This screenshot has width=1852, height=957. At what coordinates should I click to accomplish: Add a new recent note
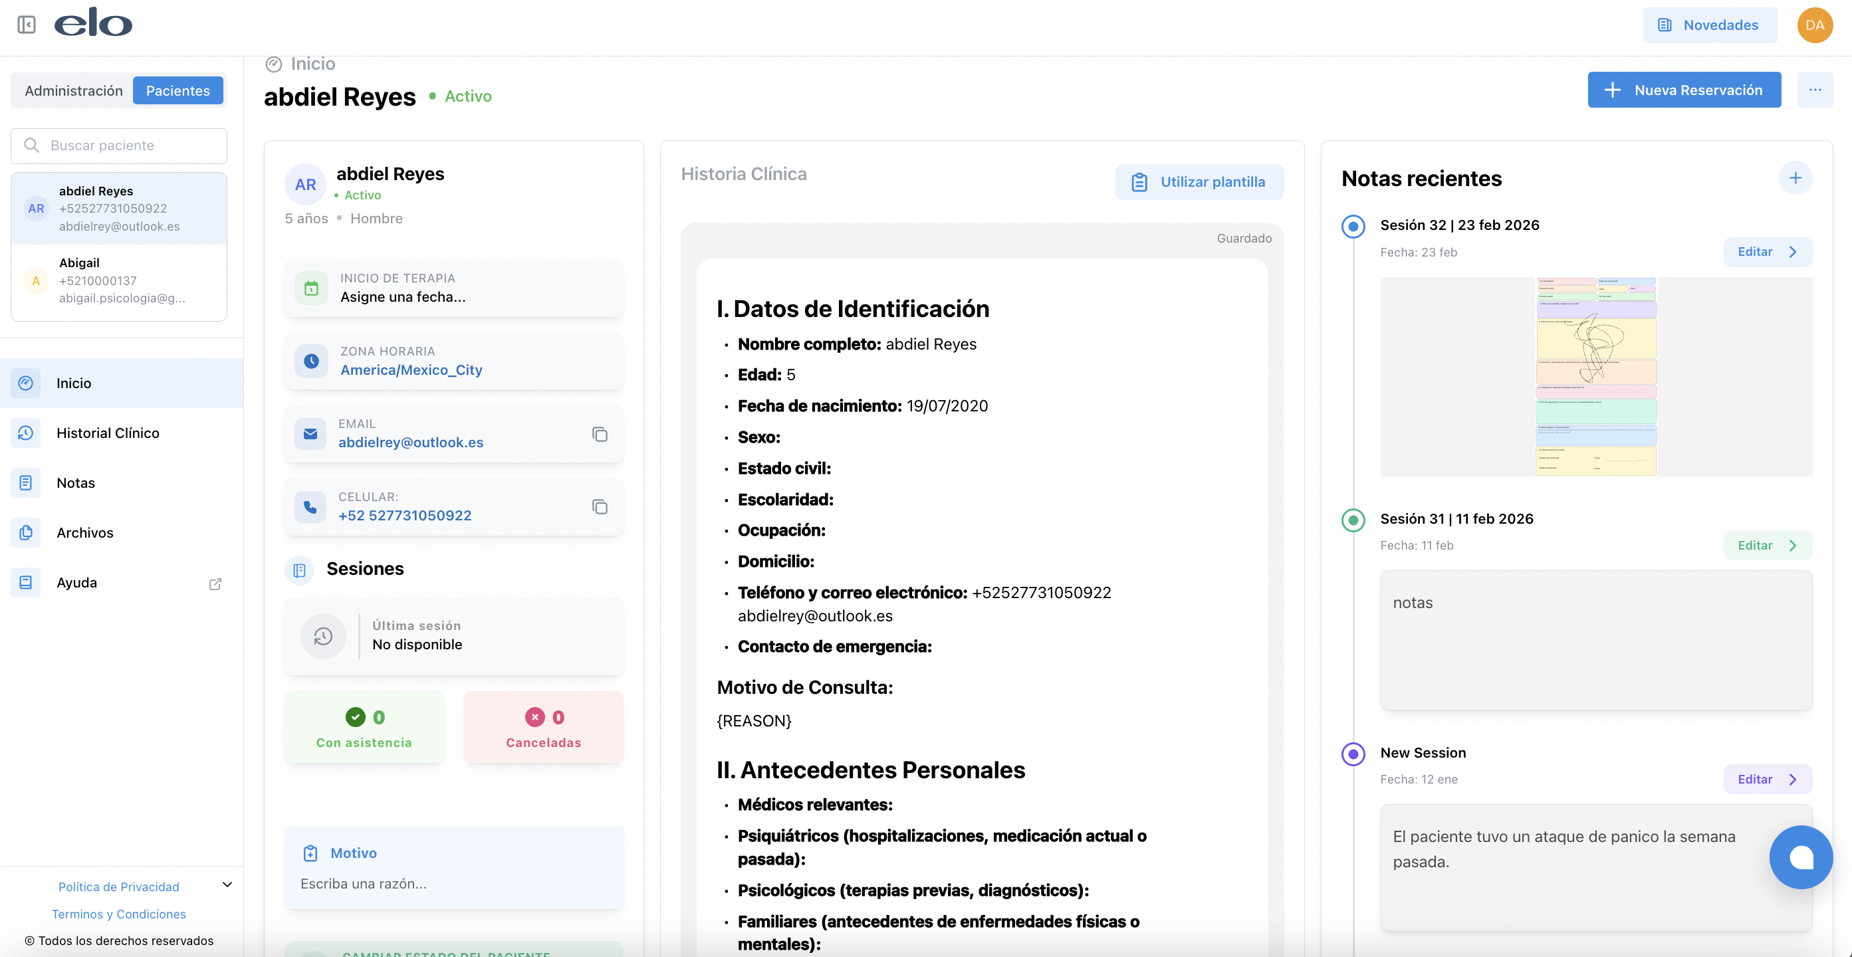pos(1795,178)
